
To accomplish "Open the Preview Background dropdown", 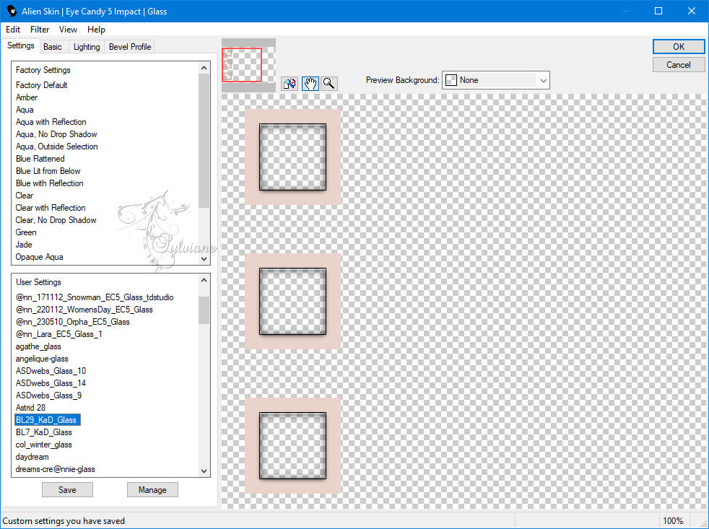I will pyautogui.click(x=495, y=80).
